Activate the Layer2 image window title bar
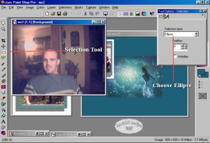The image size is (210, 143). pos(131,34)
